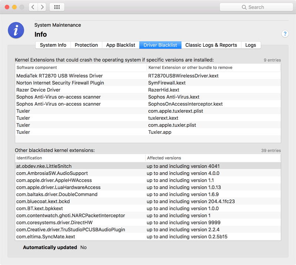This screenshot has height=265, width=296.
Task: Click the SymFirewall.kext cell
Action: point(167,83)
